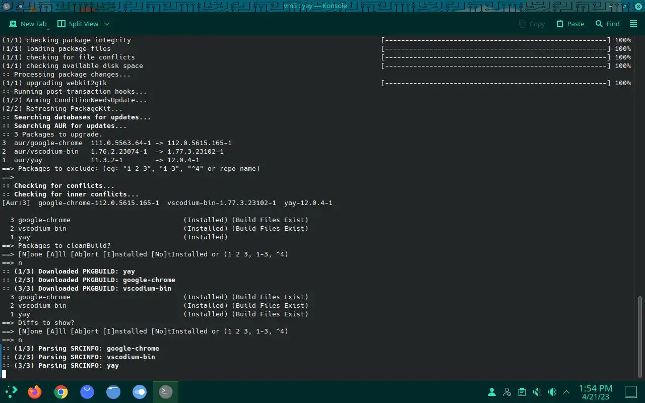Viewport: 645px width, 403px height.
Task: Expand hidden system tray icons arrow
Action: [566, 392]
